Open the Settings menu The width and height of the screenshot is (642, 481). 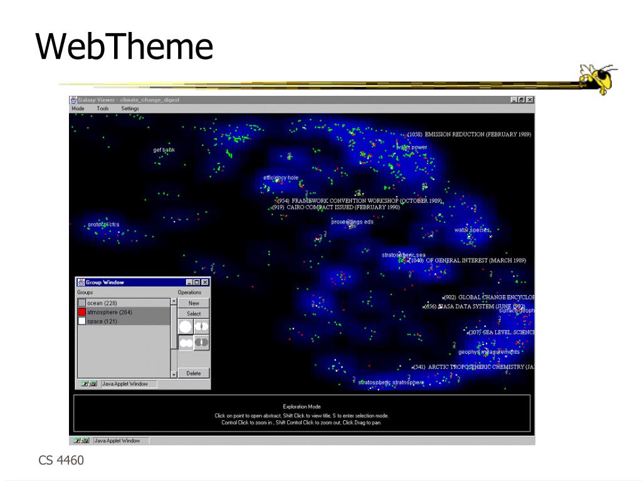point(130,108)
